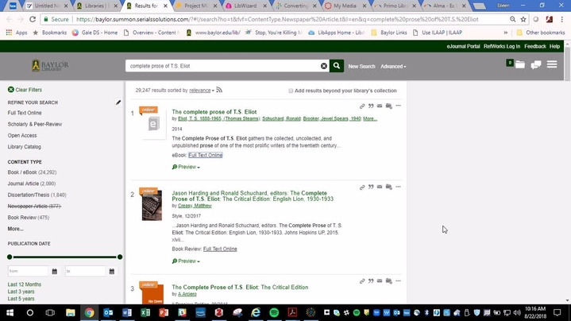Expand Preview for result 1
Screen dimensions: 571x321
click(x=186, y=167)
